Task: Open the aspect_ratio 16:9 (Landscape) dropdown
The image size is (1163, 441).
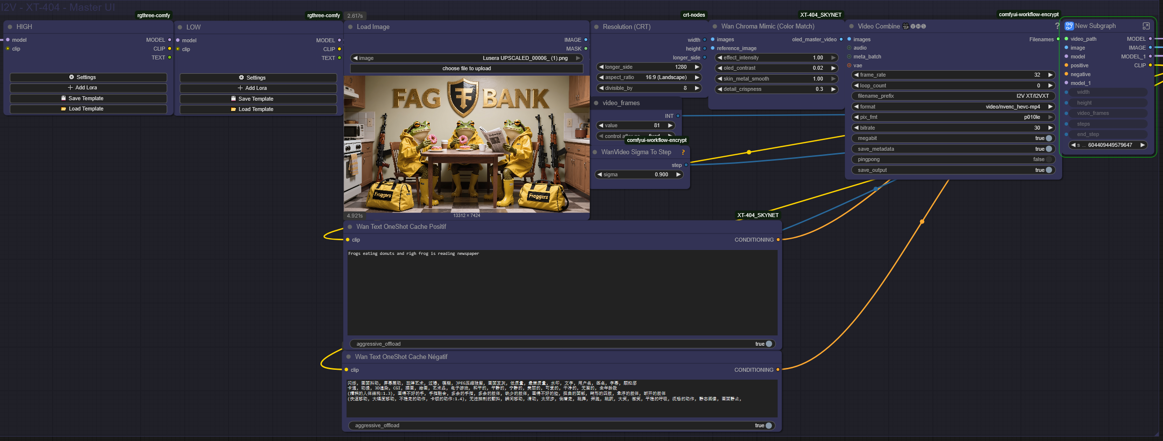Action: (648, 78)
